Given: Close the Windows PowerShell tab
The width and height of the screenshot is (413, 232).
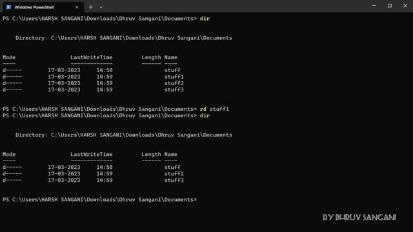Looking at the screenshot, I should pyautogui.click(x=77, y=7).
